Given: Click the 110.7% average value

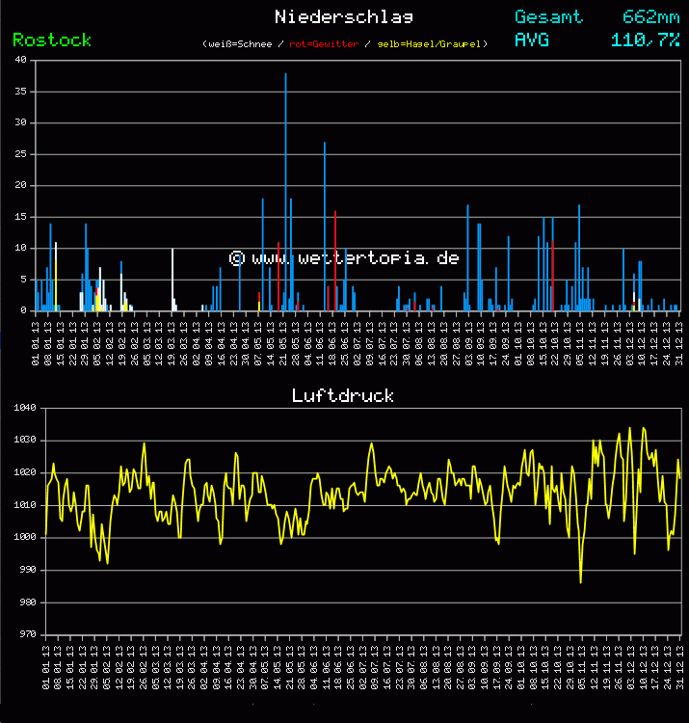Looking at the screenshot, I should (646, 40).
